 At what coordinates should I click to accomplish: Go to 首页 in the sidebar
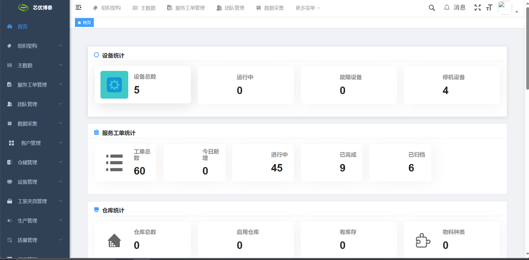(x=22, y=27)
